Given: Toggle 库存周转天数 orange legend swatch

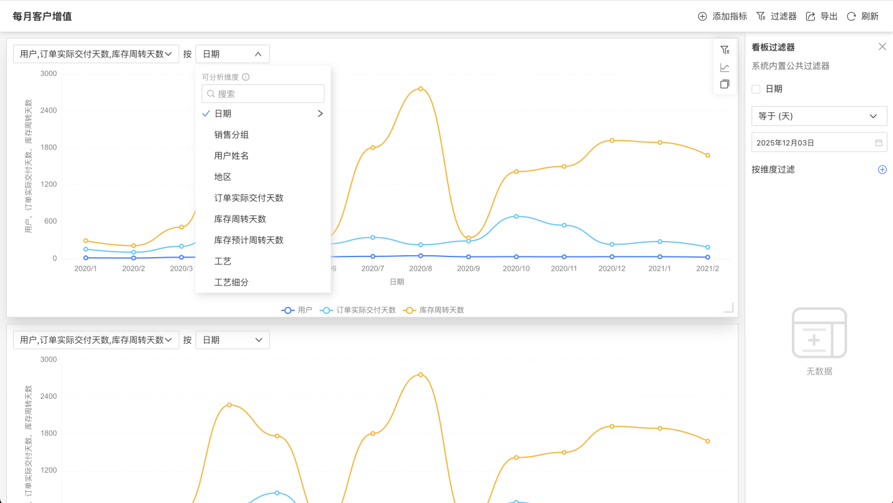Looking at the screenshot, I should tap(410, 310).
